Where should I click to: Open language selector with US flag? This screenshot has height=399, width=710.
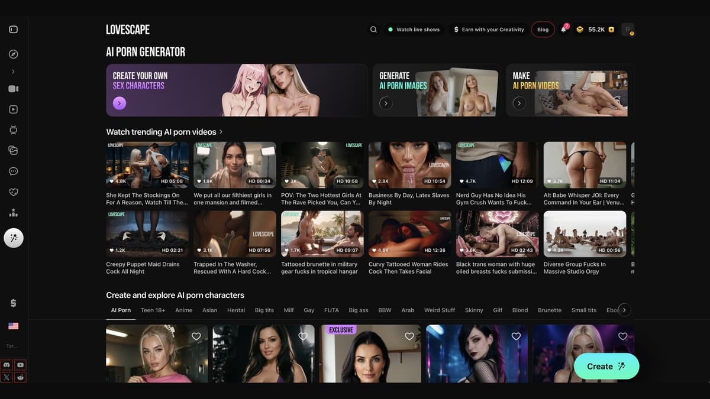[x=14, y=326]
